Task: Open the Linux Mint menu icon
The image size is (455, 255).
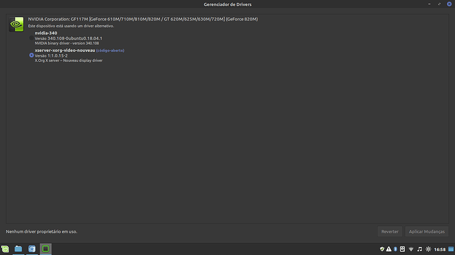Action: [5, 249]
